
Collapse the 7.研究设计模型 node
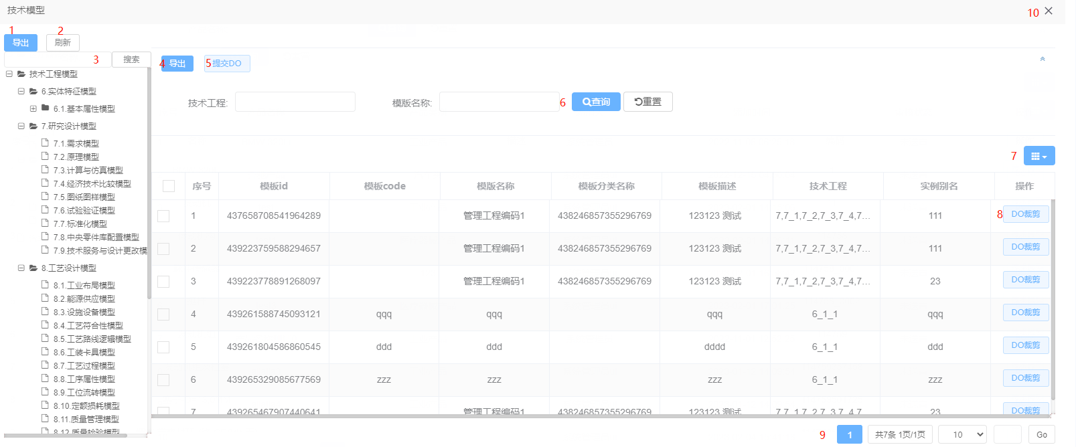21,126
